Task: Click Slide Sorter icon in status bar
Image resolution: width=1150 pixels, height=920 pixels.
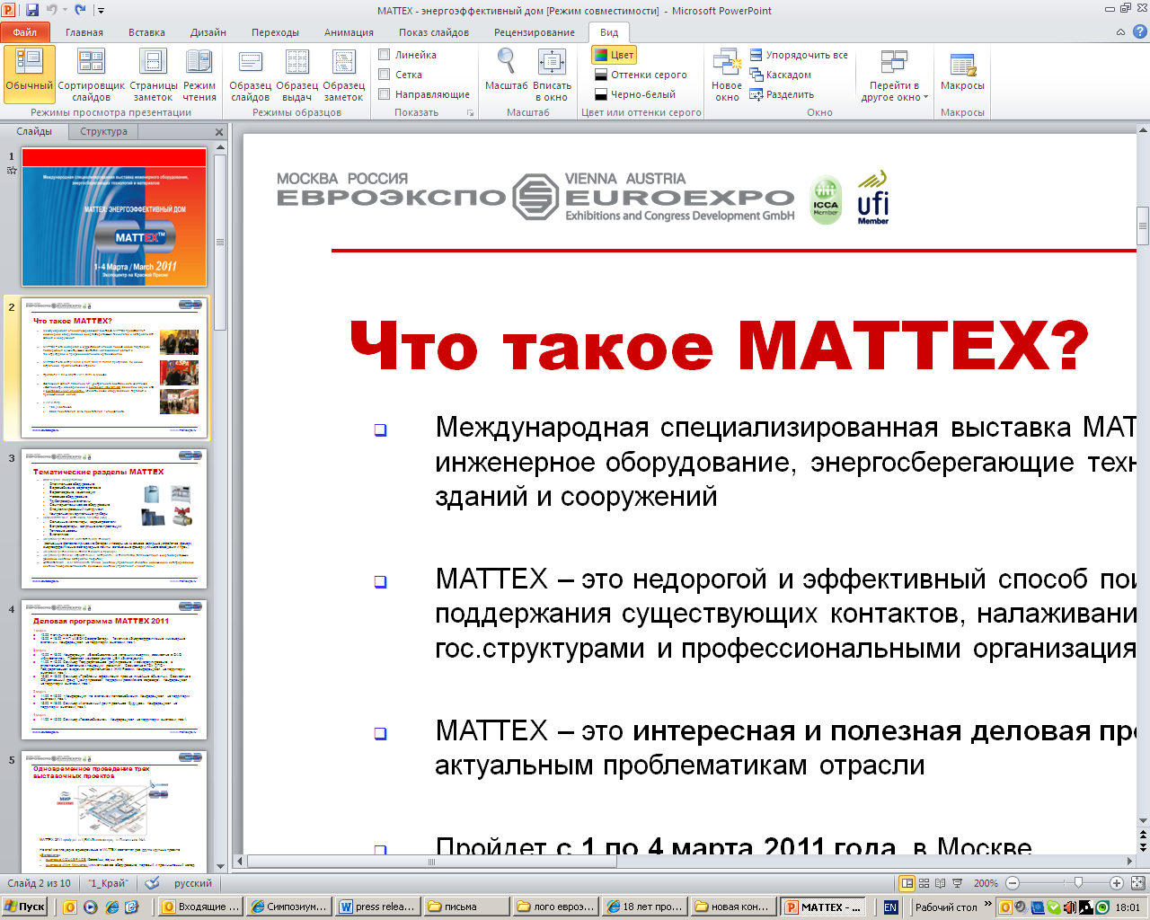Action: [924, 883]
